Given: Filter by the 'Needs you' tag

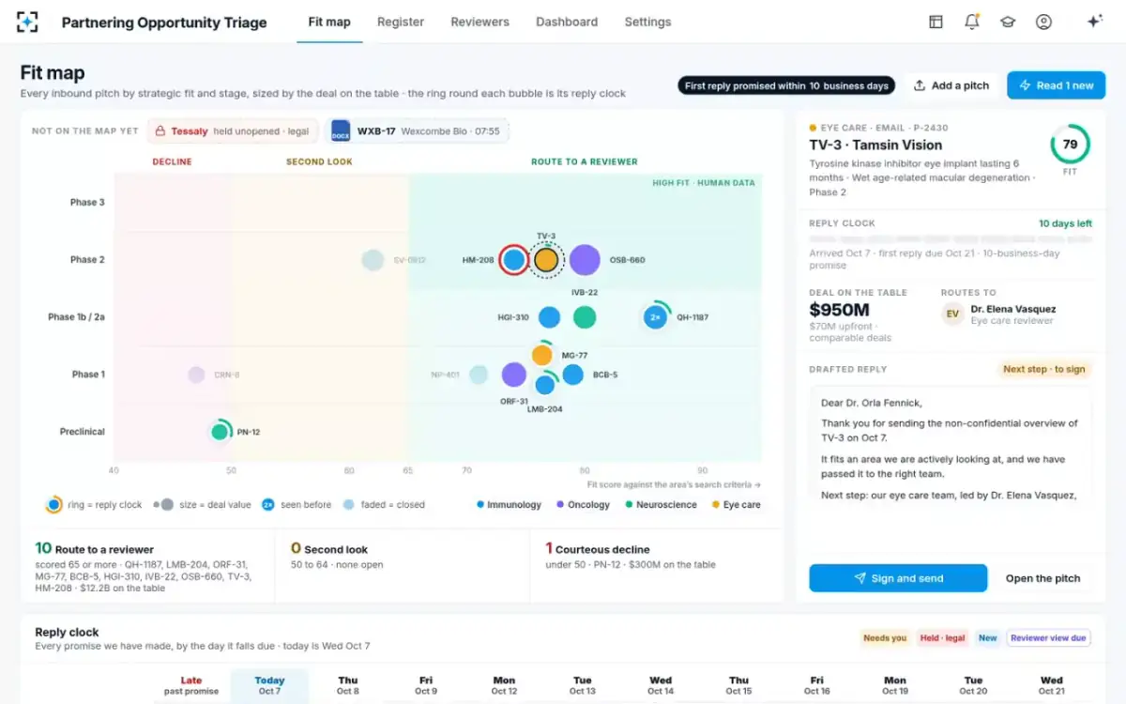Looking at the screenshot, I should [885, 638].
